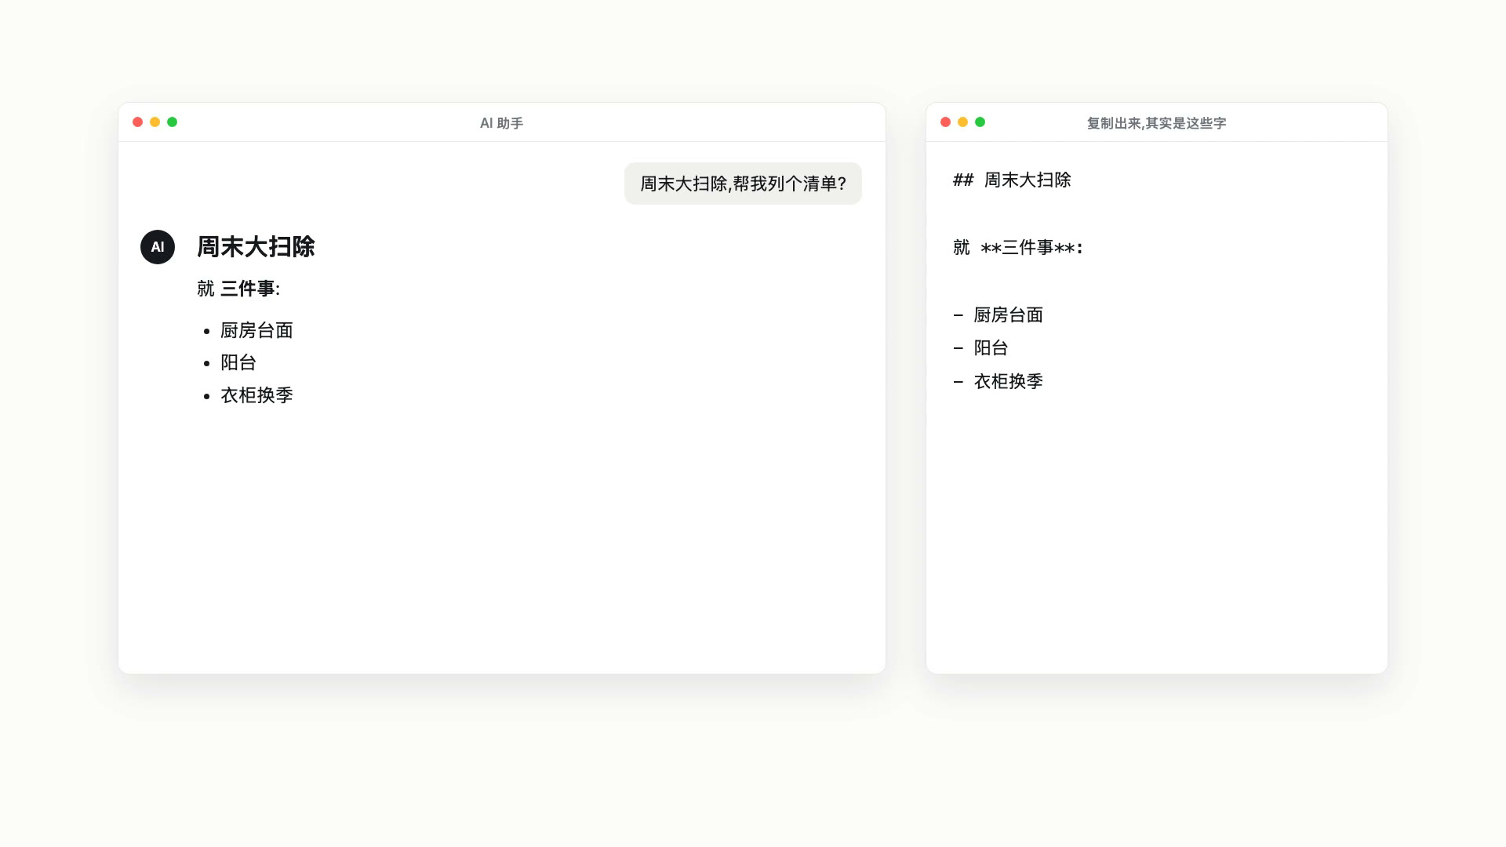Click the bold text 三件事 in the AI reply
The height and width of the screenshot is (847, 1506).
[x=248, y=289]
